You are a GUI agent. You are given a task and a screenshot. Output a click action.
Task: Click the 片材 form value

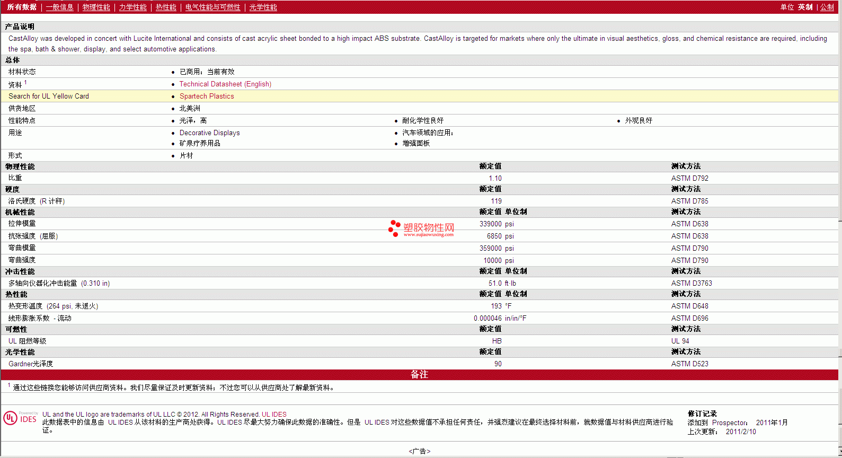[186, 155]
